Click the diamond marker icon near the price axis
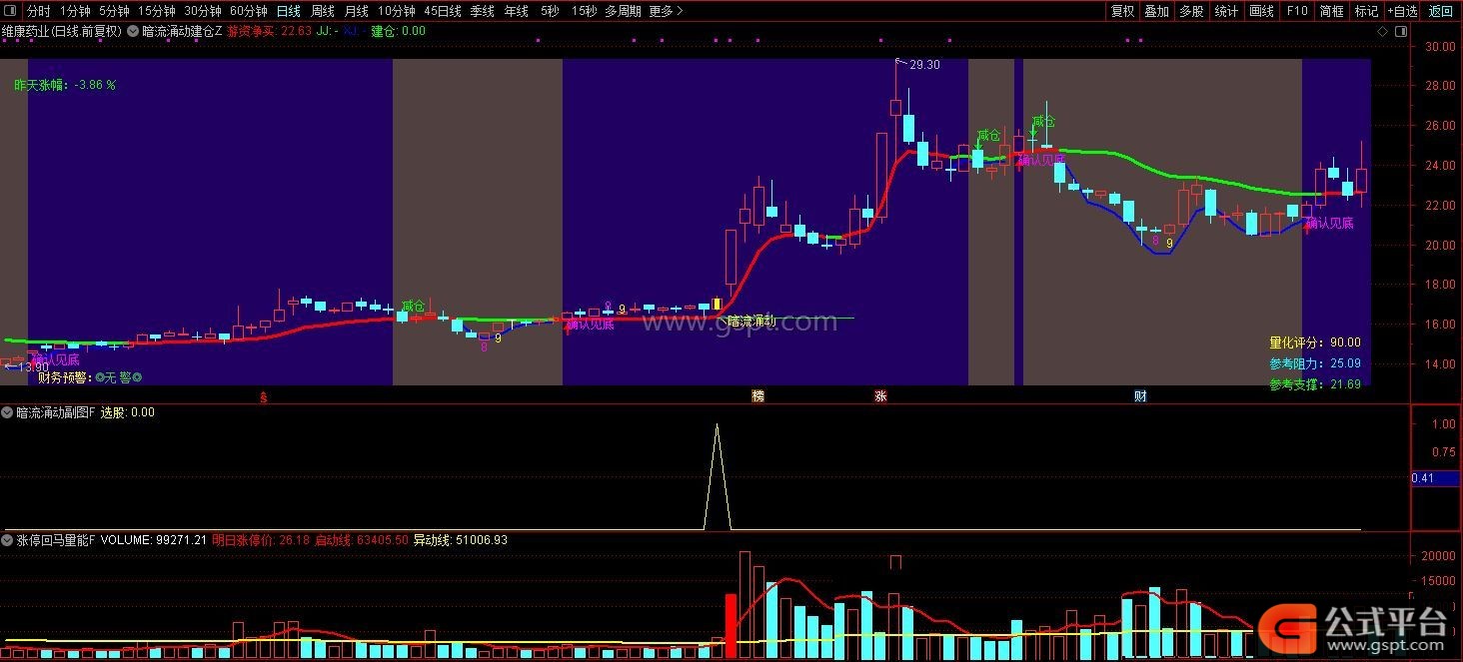 (x=1383, y=31)
